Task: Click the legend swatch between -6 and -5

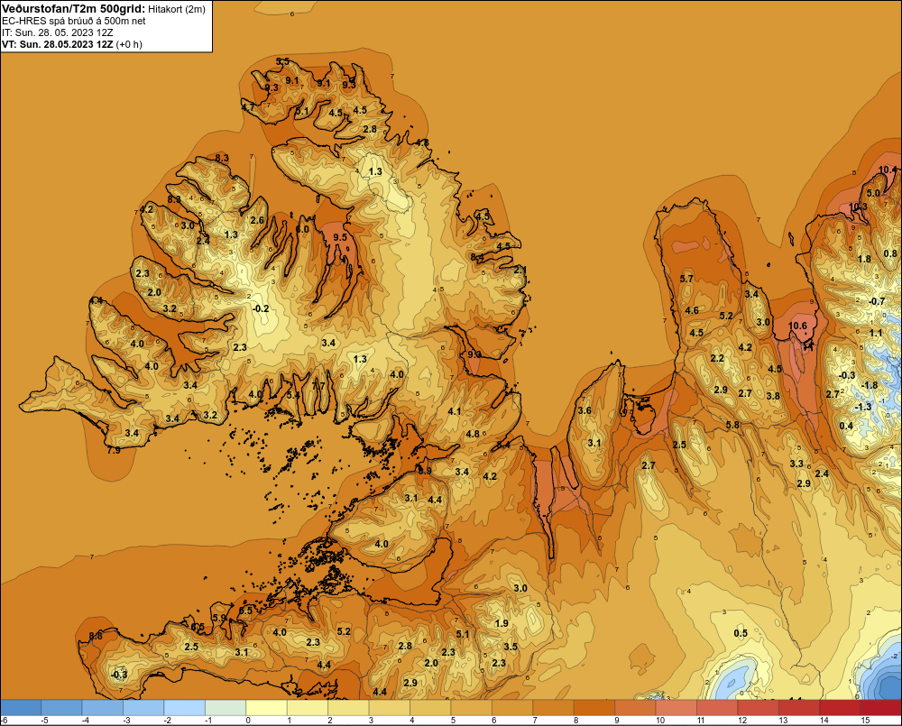Action: click(22, 708)
